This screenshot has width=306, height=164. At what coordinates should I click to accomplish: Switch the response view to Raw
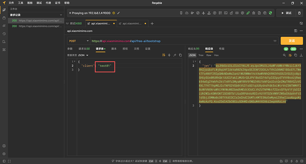point(209,55)
